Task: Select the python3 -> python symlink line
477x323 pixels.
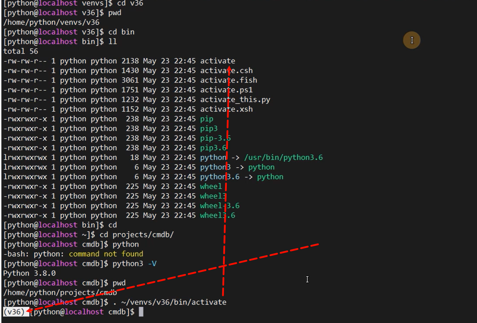Action: coord(238,167)
